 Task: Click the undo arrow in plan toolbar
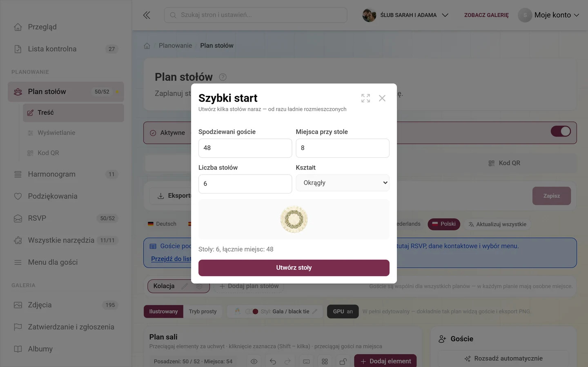(x=273, y=361)
